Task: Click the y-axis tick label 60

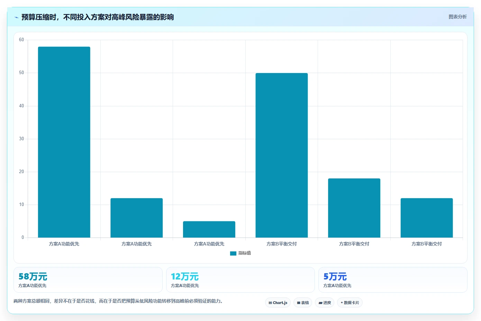Action: [x=21, y=40]
